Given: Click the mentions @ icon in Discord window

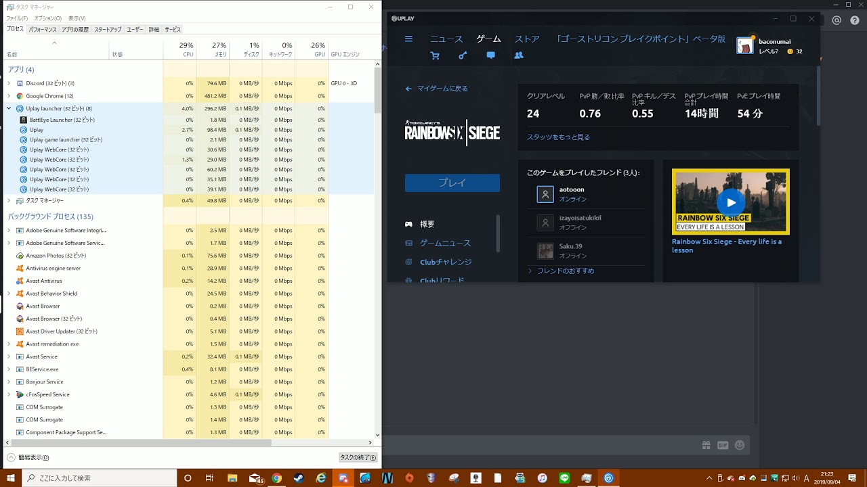Looking at the screenshot, I should 837,20.
